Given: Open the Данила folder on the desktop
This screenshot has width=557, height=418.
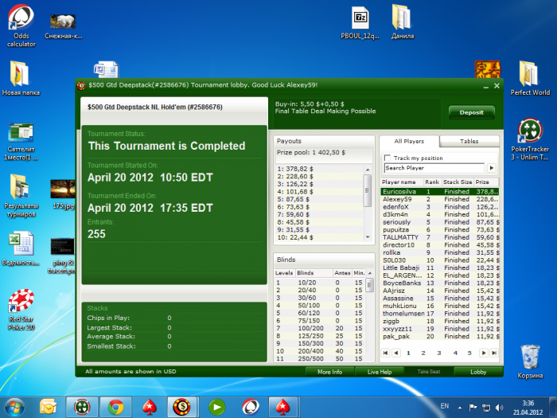Looking at the screenshot, I should 402,21.
